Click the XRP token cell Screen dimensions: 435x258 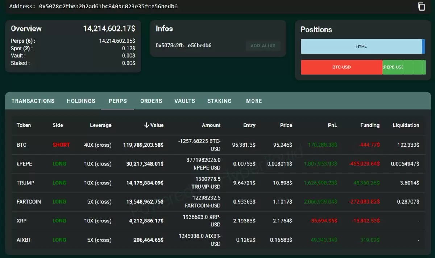click(21, 221)
